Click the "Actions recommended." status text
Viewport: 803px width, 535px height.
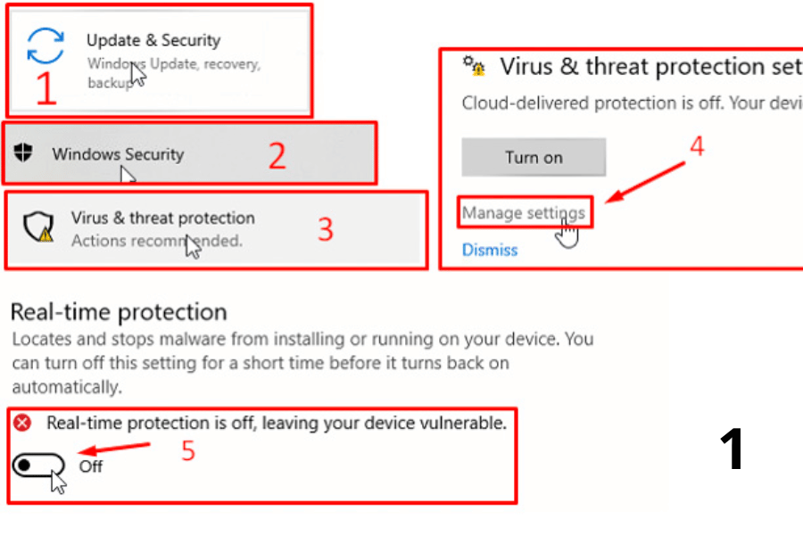click(x=156, y=240)
